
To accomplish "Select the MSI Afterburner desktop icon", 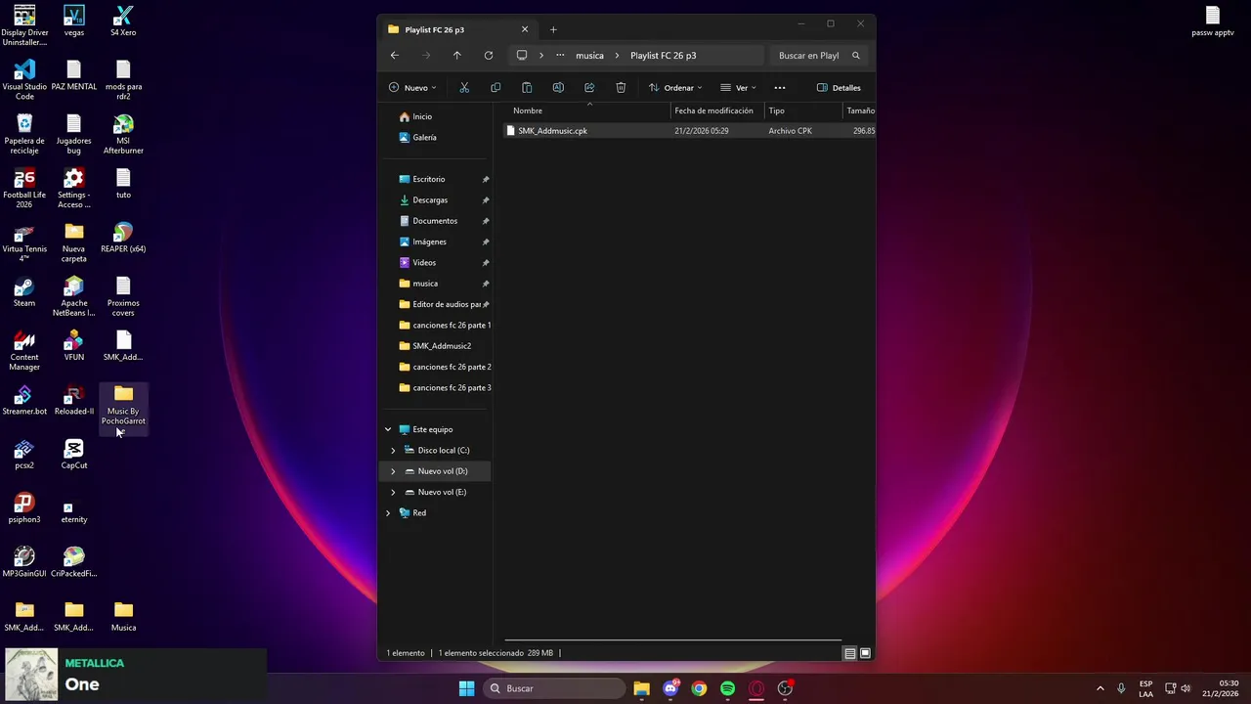I will 123,134.
